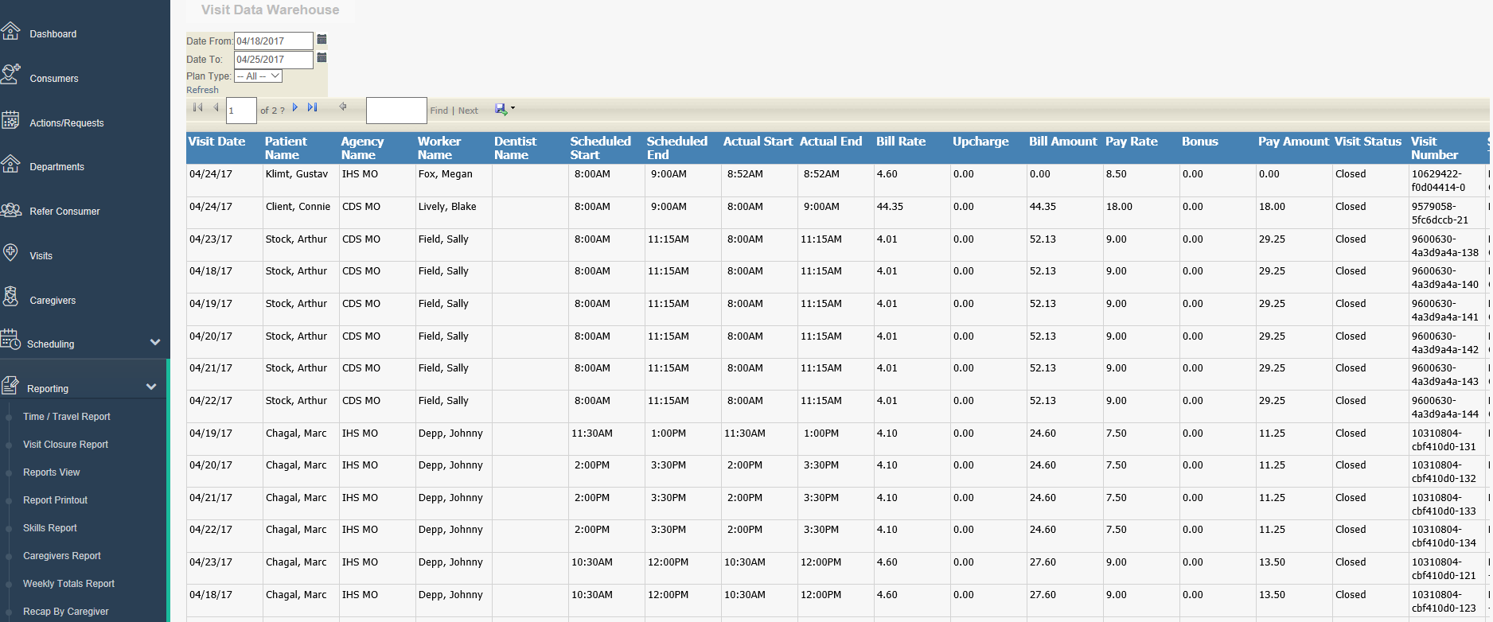Viewport: 1493px width, 622px height.
Task: Click the Scheduling calendar-clock icon
Action: [x=10, y=340]
